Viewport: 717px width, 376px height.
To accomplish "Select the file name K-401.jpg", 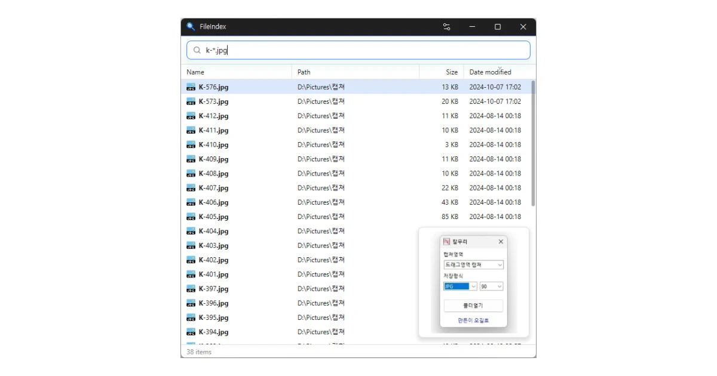I will [x=213, y=275].
